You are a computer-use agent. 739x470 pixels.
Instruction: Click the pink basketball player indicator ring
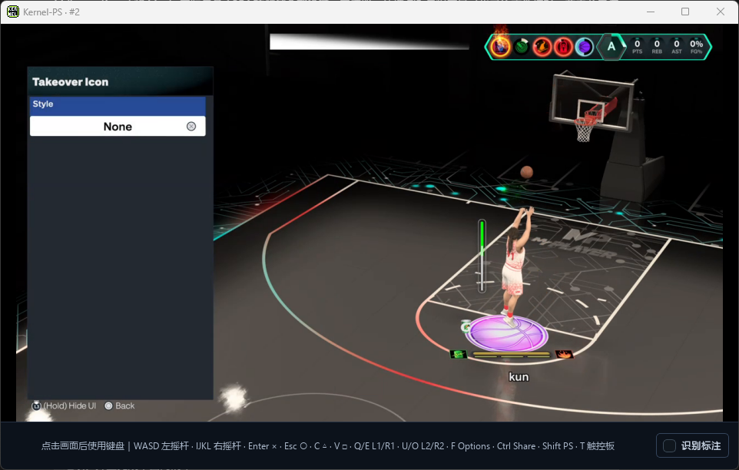(507, 333)
